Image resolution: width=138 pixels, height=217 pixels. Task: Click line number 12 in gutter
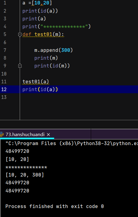pyautogui.click(x=4, y=89)
